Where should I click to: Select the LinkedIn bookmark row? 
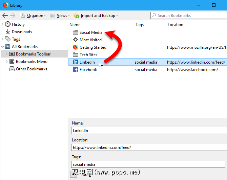(148, 62)
